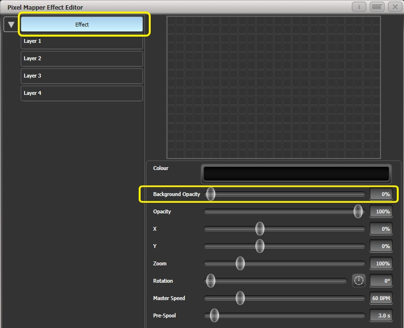404x328 pixels.
Task: Click the Y position slider handle
Action: (260, 246)
